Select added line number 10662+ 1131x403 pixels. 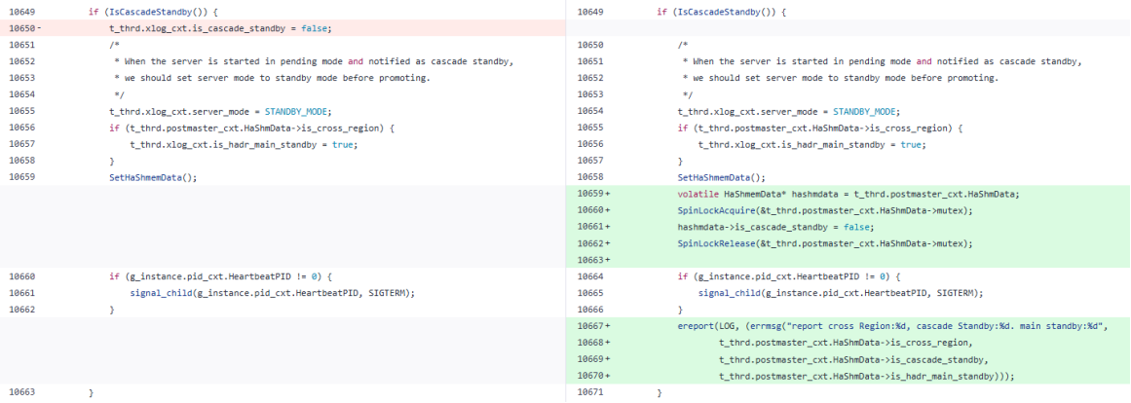click(594, 243)
